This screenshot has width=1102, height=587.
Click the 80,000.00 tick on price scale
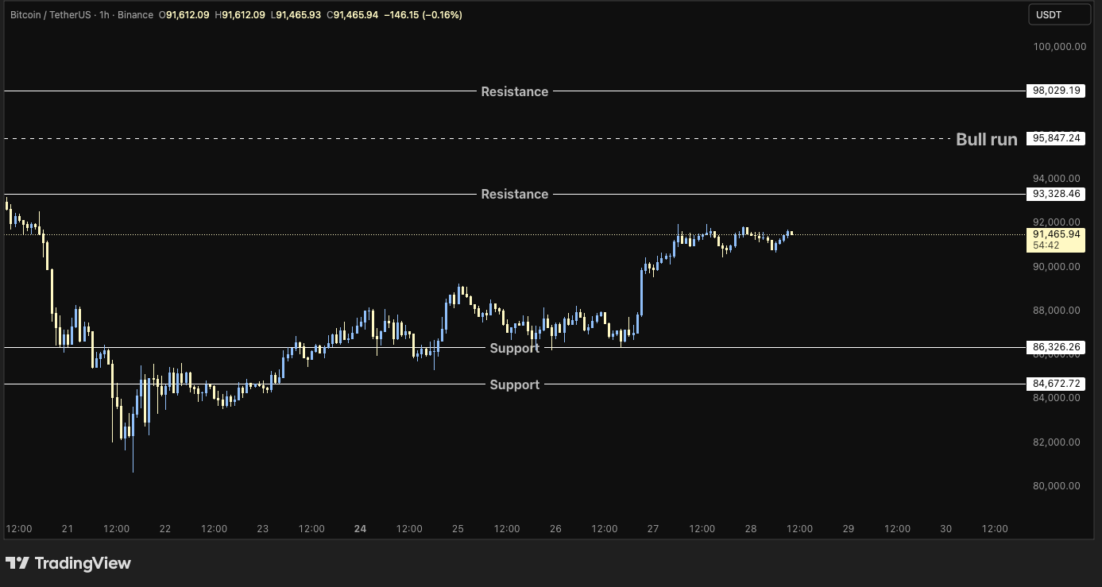pyautogui.click(x=1056, y=486)
